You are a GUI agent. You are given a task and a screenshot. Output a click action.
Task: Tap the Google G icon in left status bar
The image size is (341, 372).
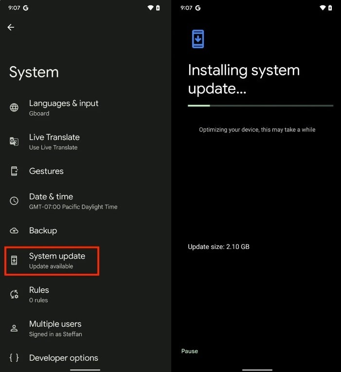26,8
